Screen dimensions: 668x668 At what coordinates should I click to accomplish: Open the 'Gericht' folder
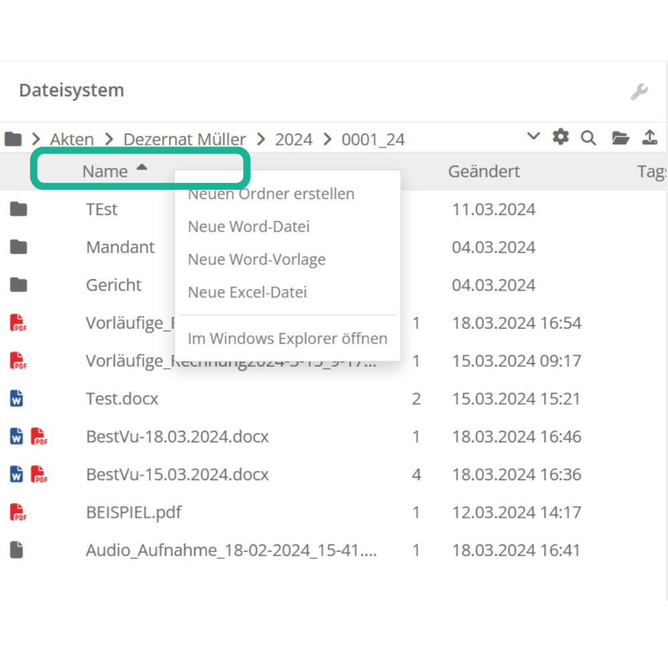114,285
